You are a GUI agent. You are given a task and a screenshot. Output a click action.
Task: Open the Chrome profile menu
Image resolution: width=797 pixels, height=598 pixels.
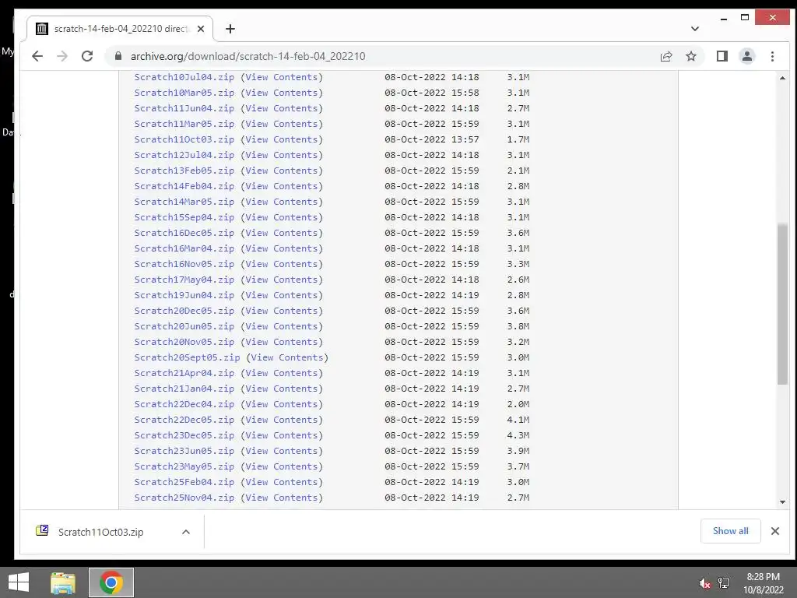point(746,56)
